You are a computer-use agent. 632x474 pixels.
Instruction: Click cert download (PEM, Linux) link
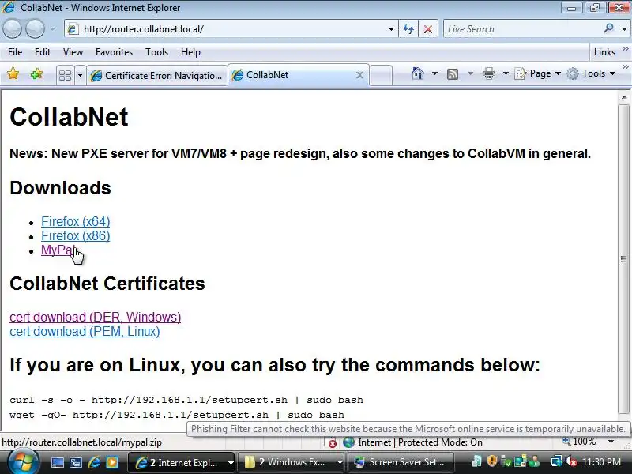click(85, 331)
